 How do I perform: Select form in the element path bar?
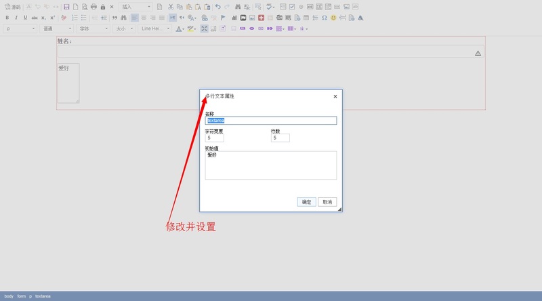(x=21, y=296)
